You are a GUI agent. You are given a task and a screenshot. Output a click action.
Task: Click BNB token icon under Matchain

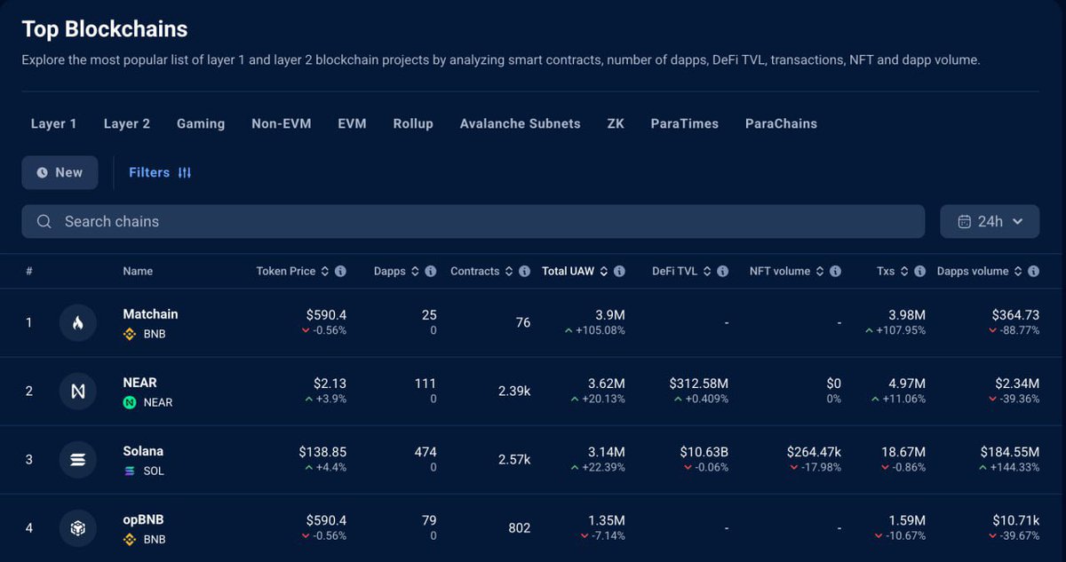coord(130,335)
